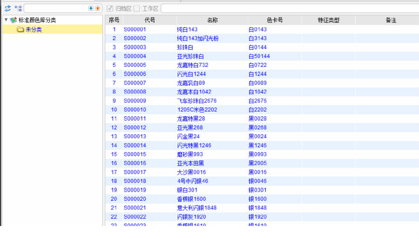Select the row with code S000005
This screenshot has width=419, height=239.
tap(135, 65)
